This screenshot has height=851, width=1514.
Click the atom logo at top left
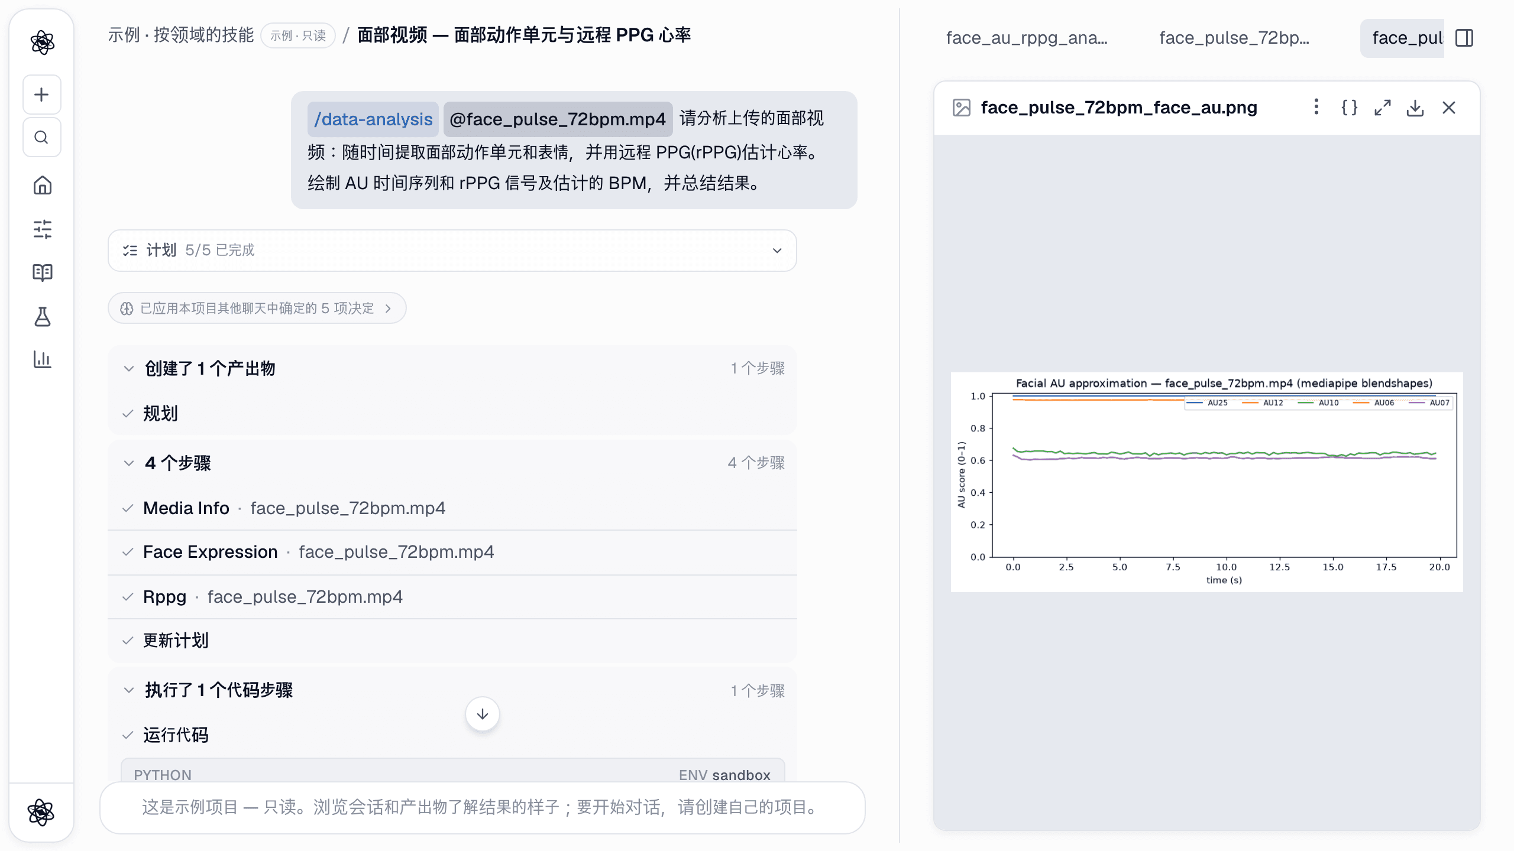(x=42, y=43)
